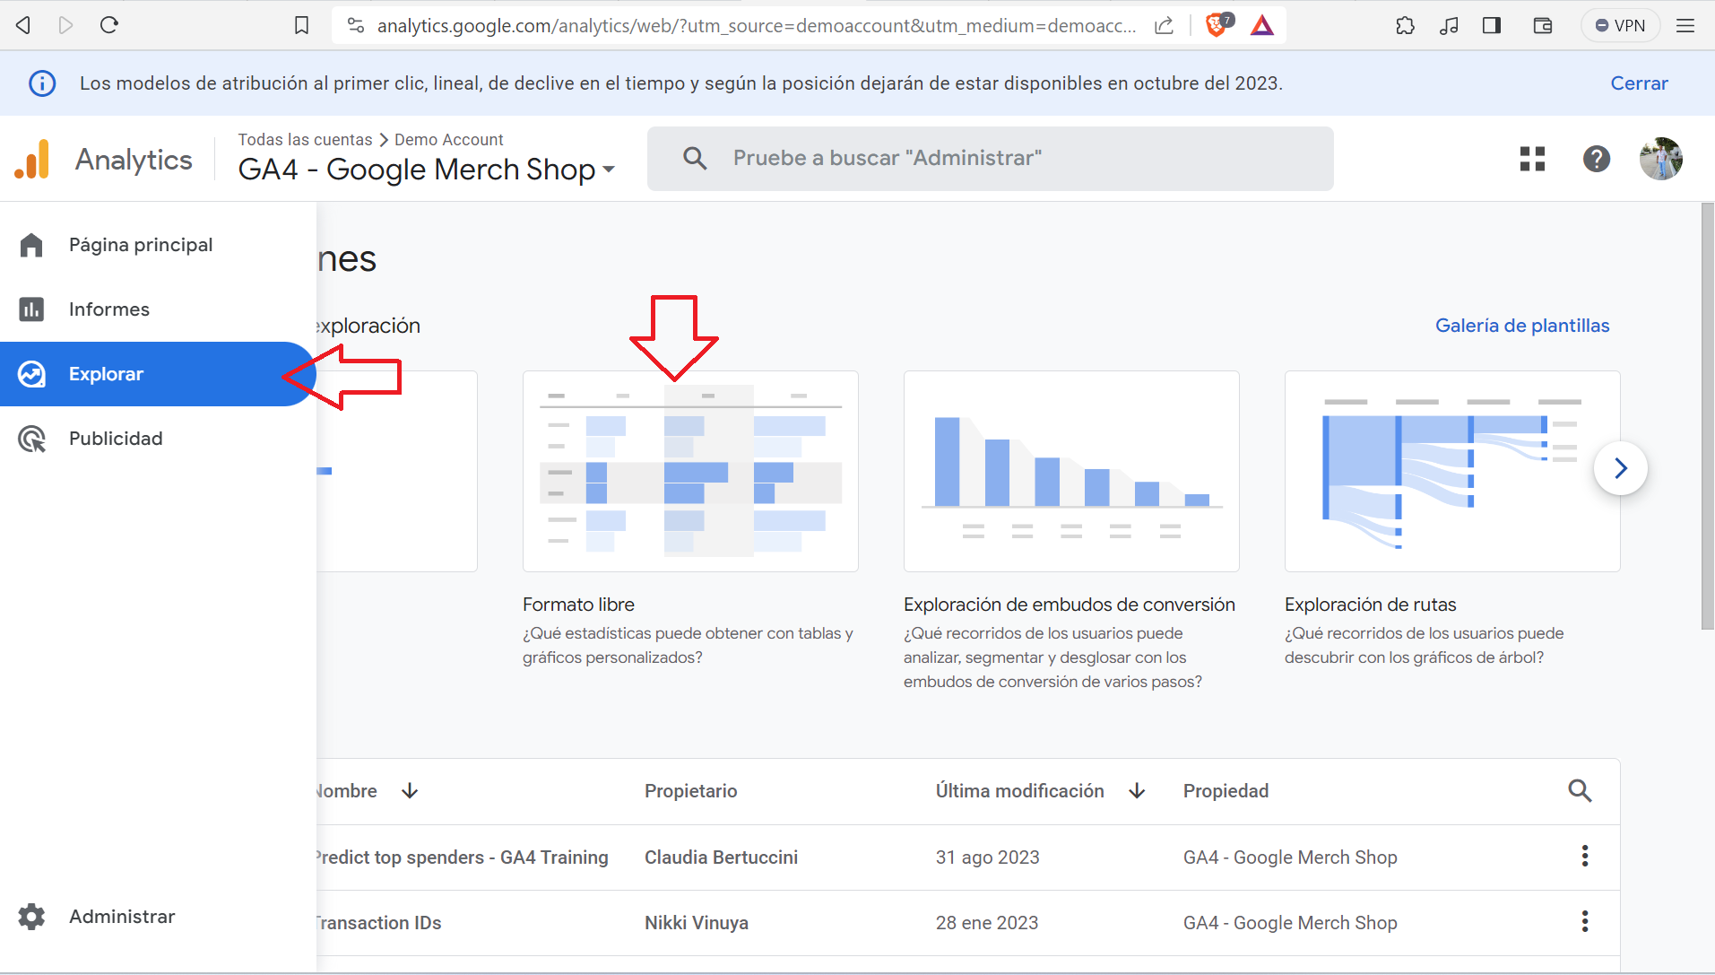This screenshot has height=975, width=1715.
Task: Open Todas las cuentas breadcrumb
Action: click(x=305, y=140)
